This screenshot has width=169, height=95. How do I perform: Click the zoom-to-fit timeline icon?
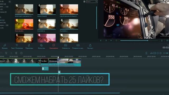[x=155, y=53]
